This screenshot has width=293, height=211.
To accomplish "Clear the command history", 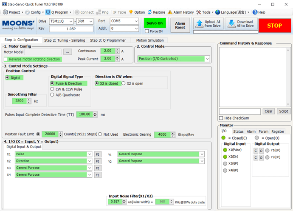I will pyautogui.click(x=268, y=111).
